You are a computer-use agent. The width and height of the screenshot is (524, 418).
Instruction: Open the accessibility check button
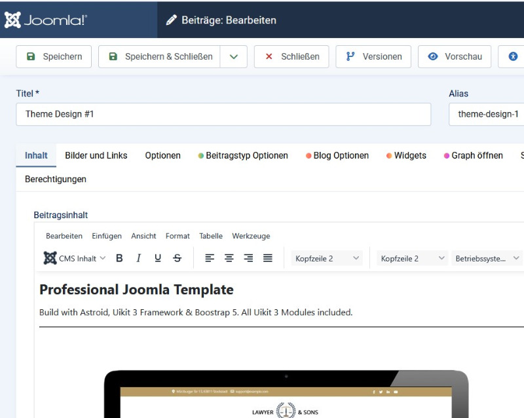tap(512, 56)
